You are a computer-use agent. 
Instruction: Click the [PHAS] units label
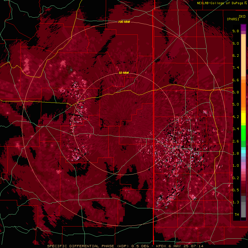tap(233, 19)
